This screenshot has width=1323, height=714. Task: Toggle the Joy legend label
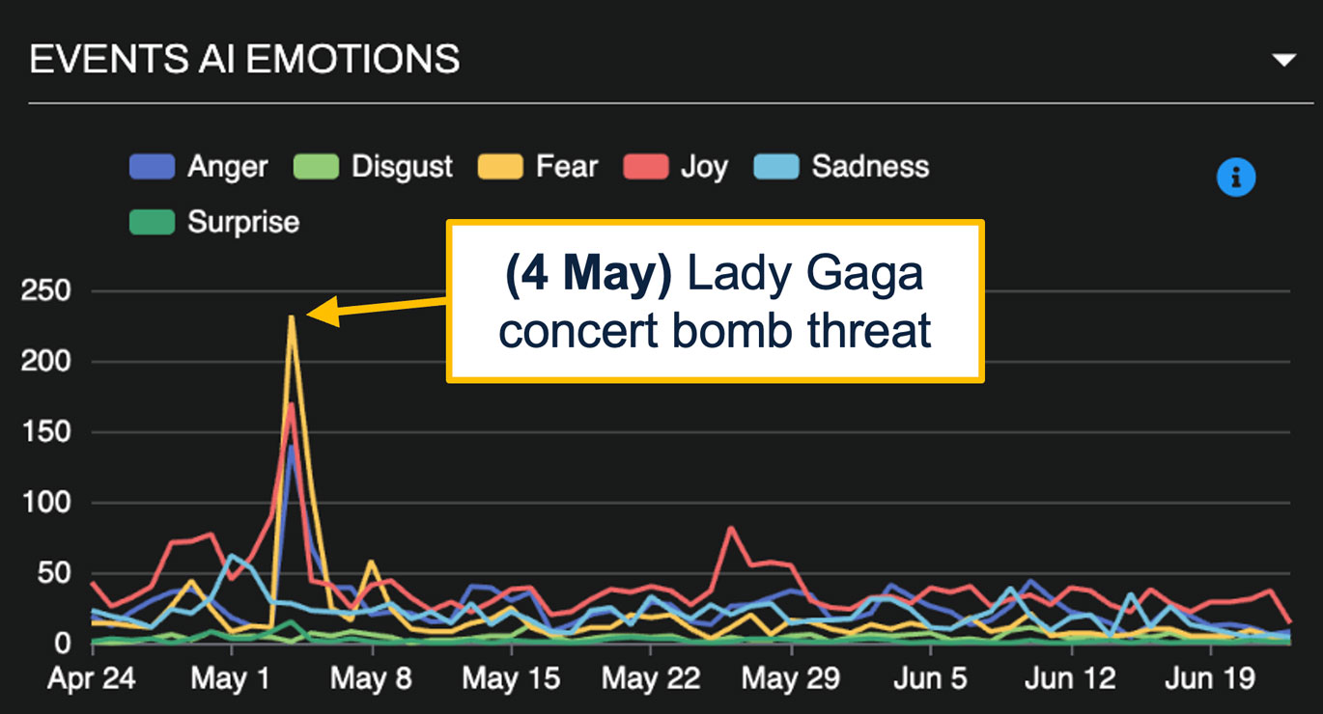pyautogui.click(x=703, y=167)
